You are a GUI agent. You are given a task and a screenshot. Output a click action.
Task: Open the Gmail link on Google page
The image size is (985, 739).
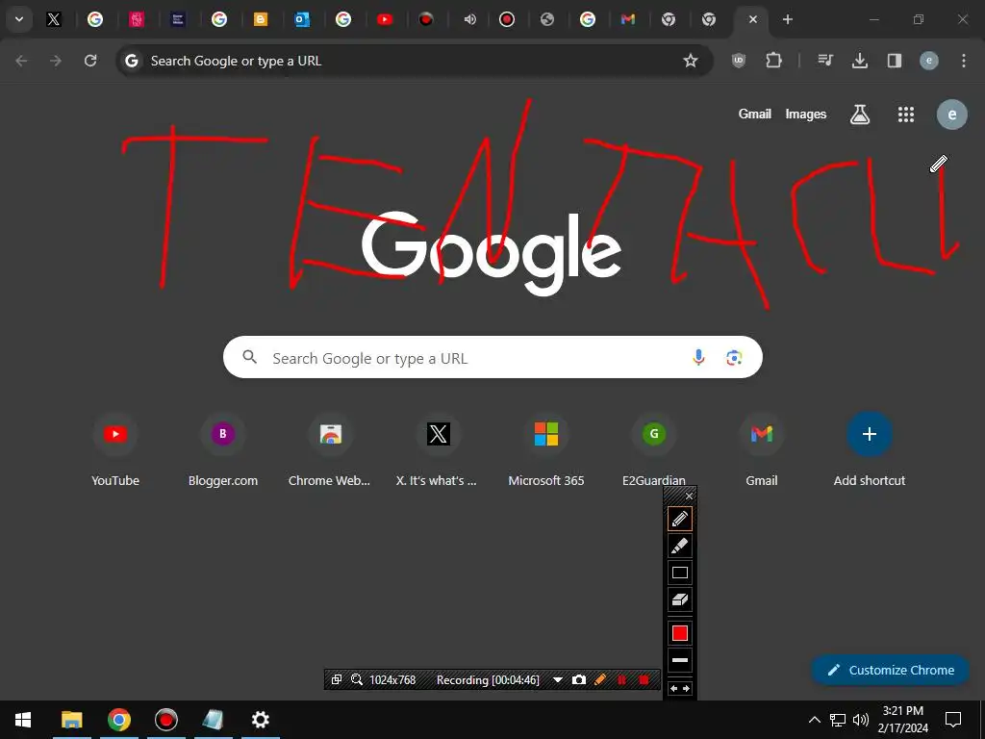coord(754,114)
